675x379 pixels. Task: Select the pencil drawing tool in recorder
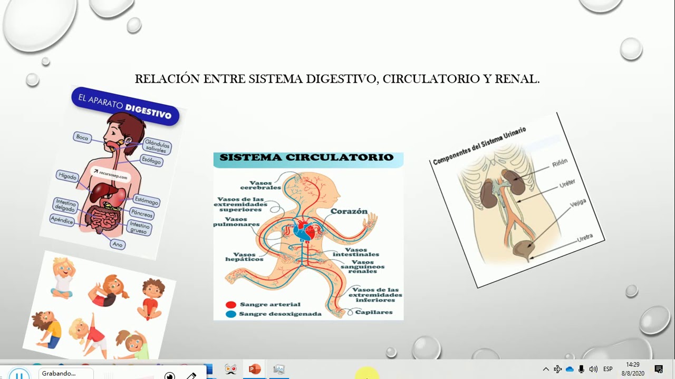point(191,376)
